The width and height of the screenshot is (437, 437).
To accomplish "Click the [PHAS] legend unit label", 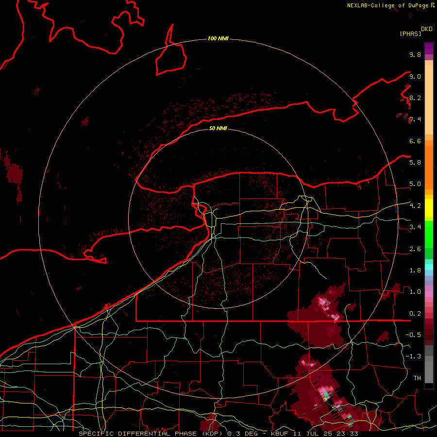I will tap(410, 34).
